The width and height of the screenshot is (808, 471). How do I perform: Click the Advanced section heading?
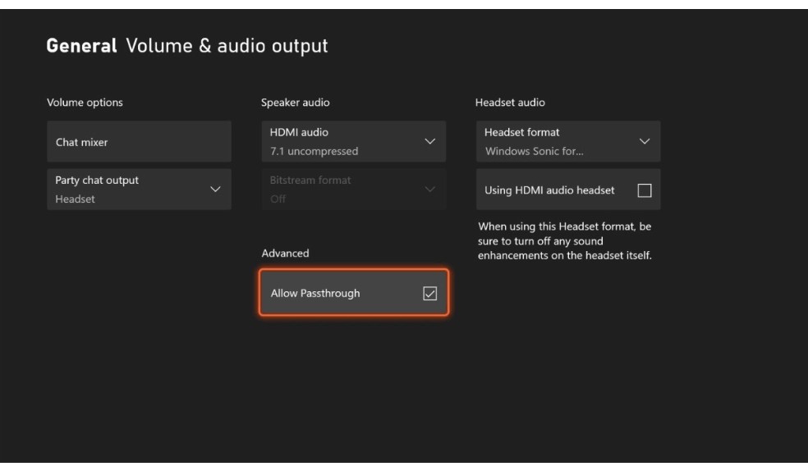click(285, 254)
